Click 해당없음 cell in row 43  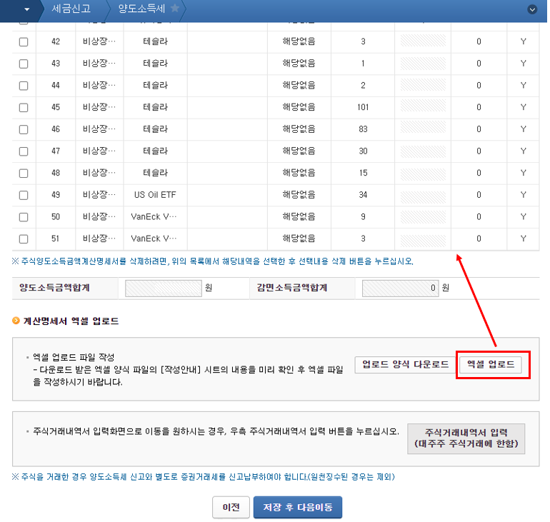[299, 63]
